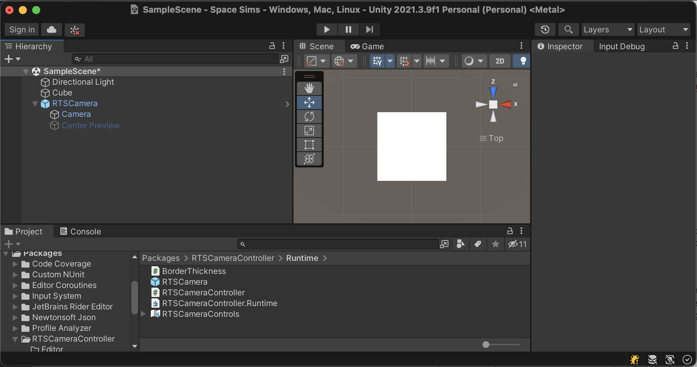697x367 pixels.
Task: Click the Sign in button
Action: coord(22,29)
